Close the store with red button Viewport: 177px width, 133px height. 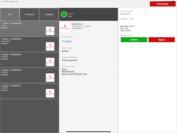(162, 4)
